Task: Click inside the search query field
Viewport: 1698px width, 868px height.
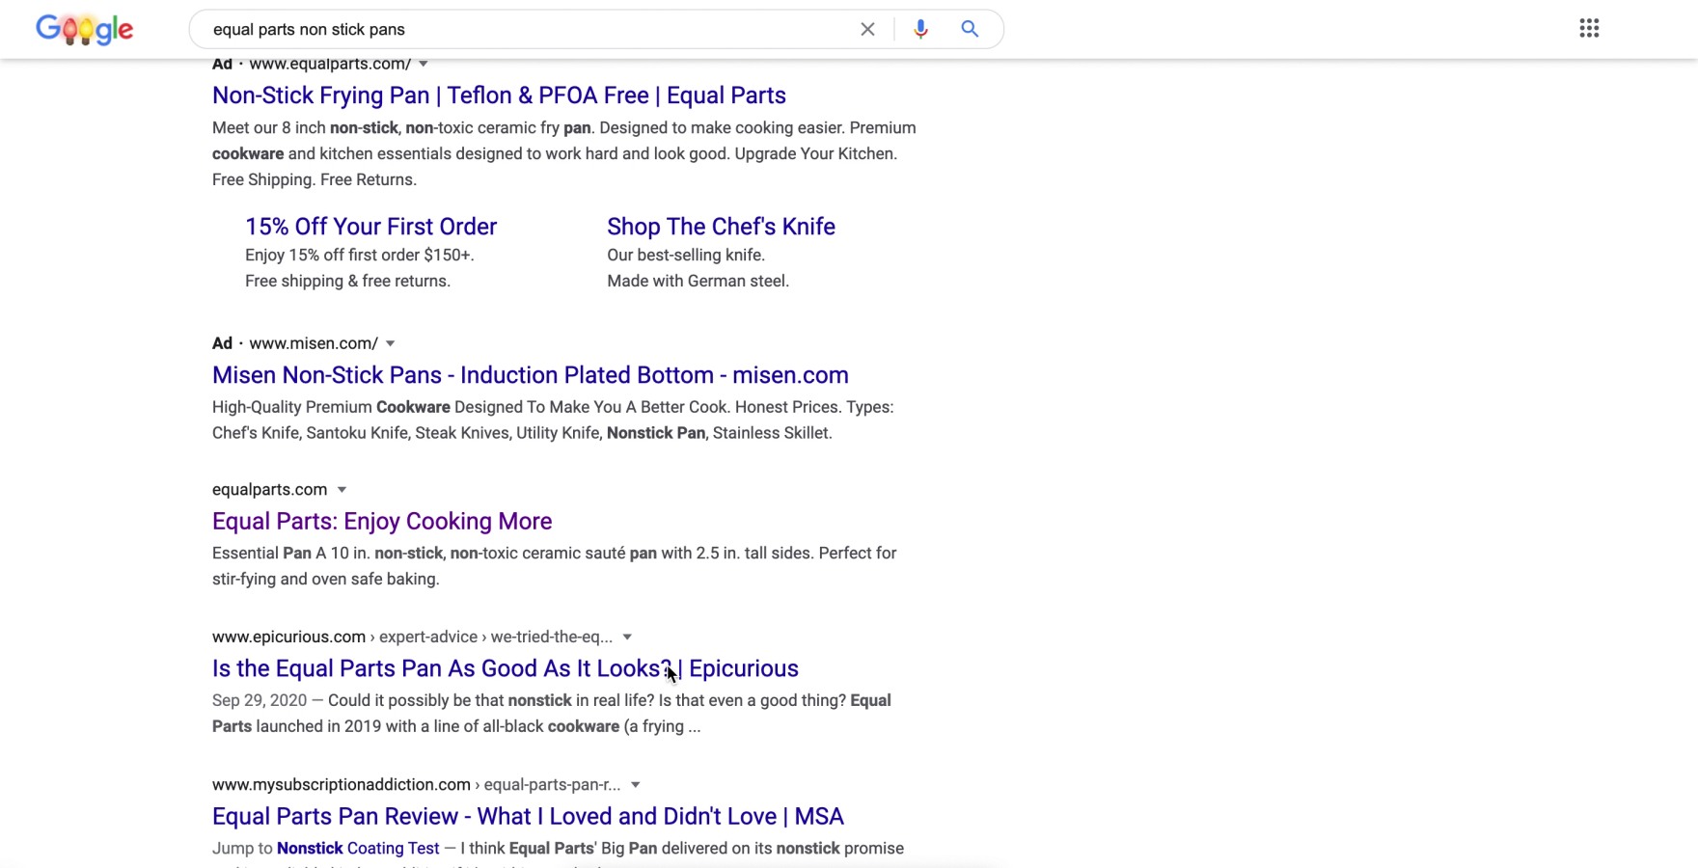Action: (x=521, y=30)
